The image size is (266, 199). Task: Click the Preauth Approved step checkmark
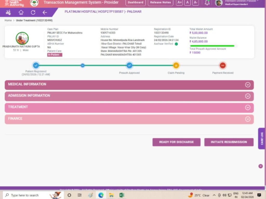pyautogui.click(x=129, y=65)
